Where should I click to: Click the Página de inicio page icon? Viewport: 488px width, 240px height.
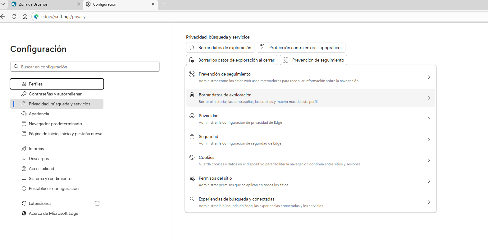click(x=24, y=134)
